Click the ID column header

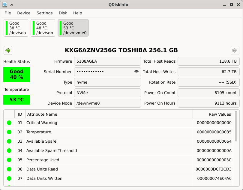point(20,114)
